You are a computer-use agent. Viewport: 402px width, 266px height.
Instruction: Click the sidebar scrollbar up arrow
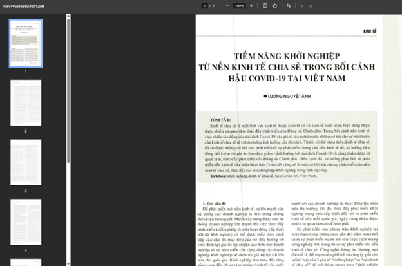click(68, 16)
